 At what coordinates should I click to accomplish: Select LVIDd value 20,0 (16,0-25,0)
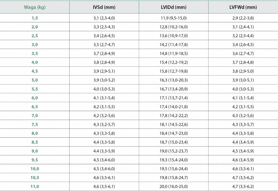tap(174, 186)
